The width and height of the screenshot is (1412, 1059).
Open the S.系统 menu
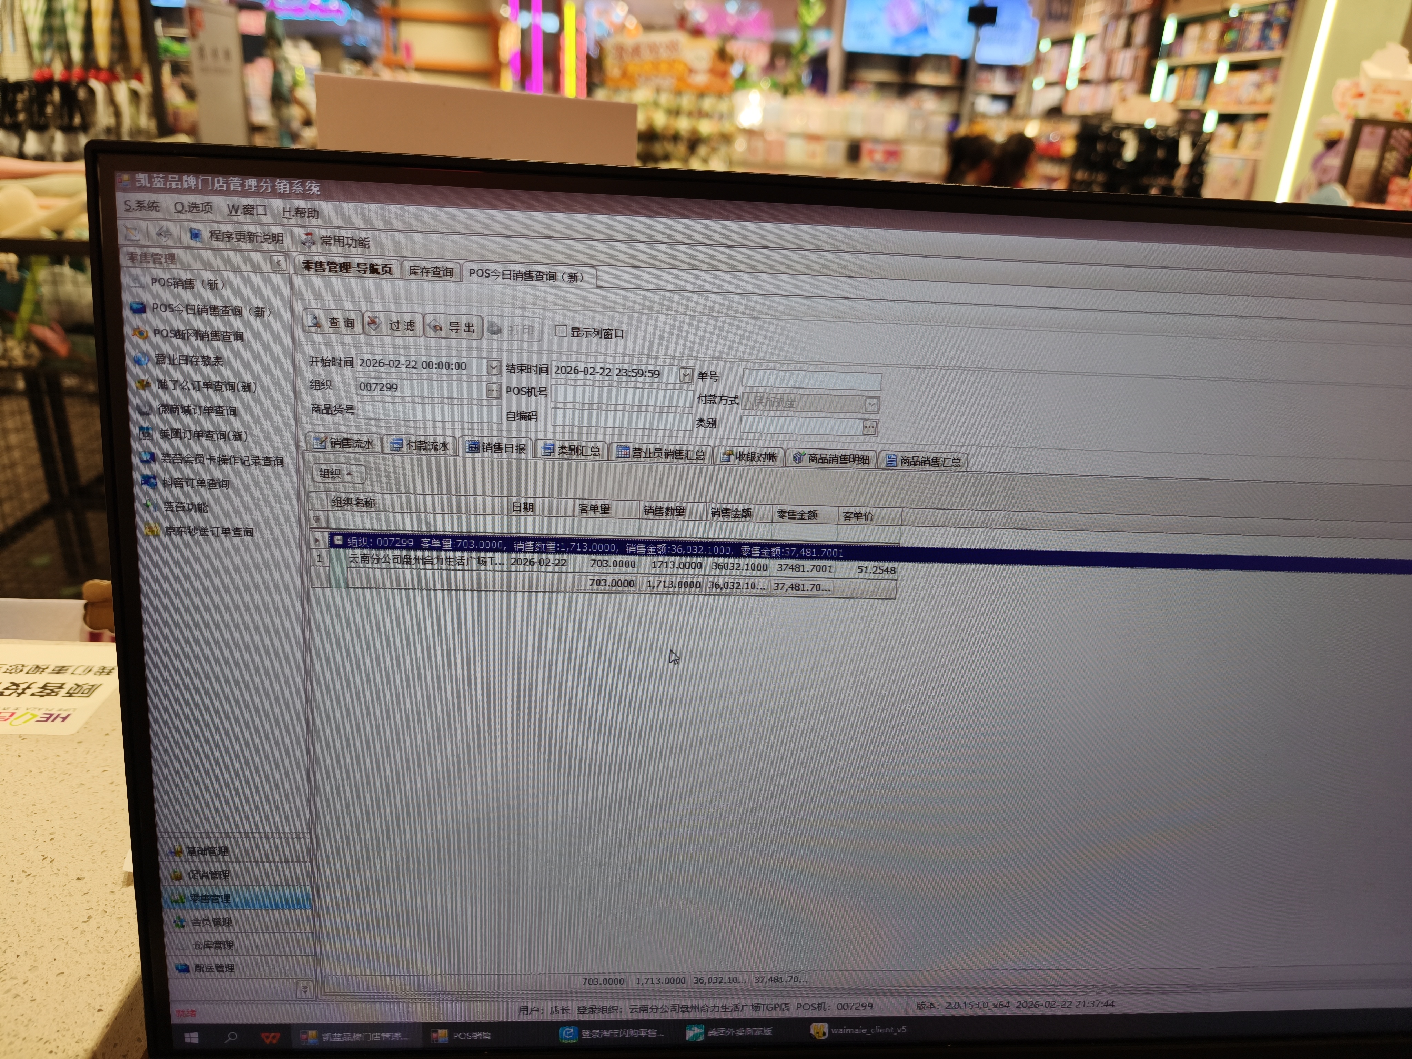[142, 205]
